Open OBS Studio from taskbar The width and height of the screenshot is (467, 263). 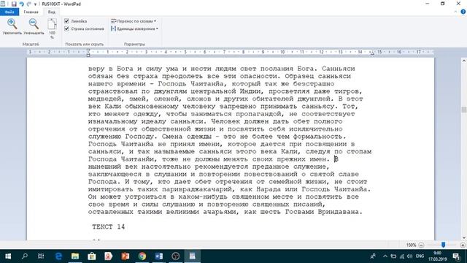tap(176, 256)
